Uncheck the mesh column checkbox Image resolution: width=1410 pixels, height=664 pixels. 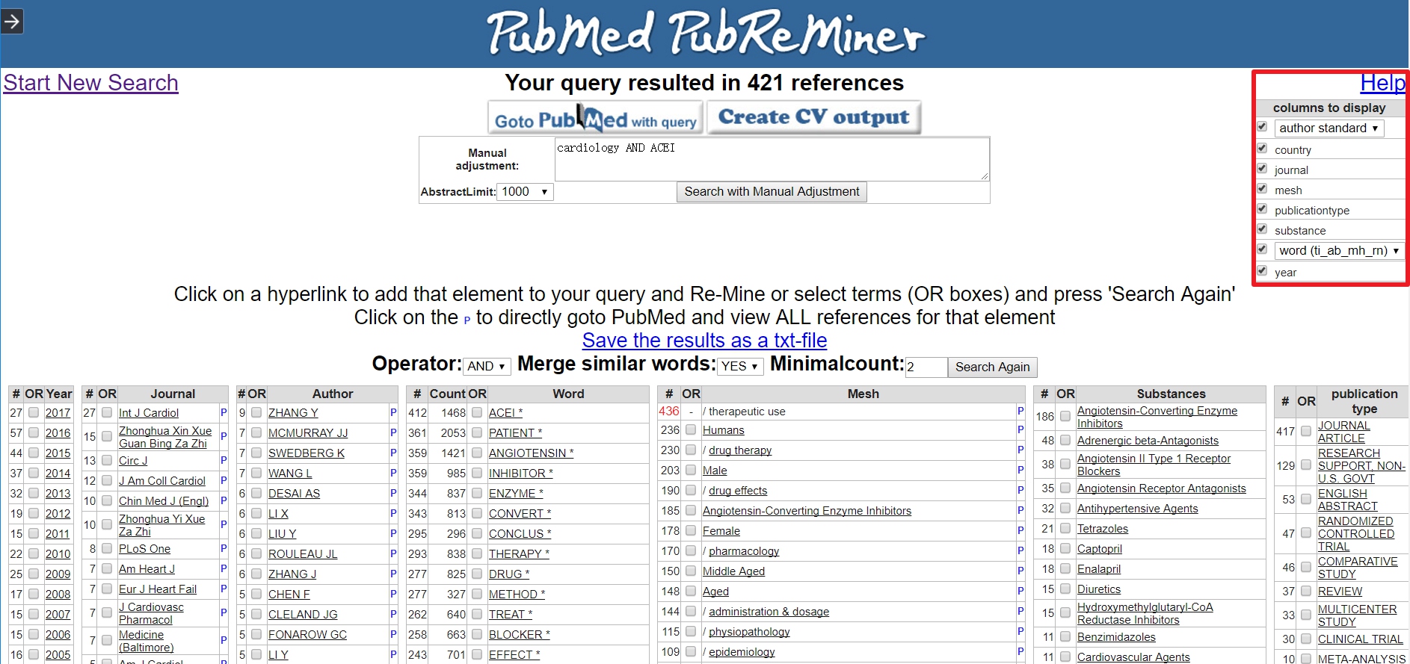point(1262,188)
